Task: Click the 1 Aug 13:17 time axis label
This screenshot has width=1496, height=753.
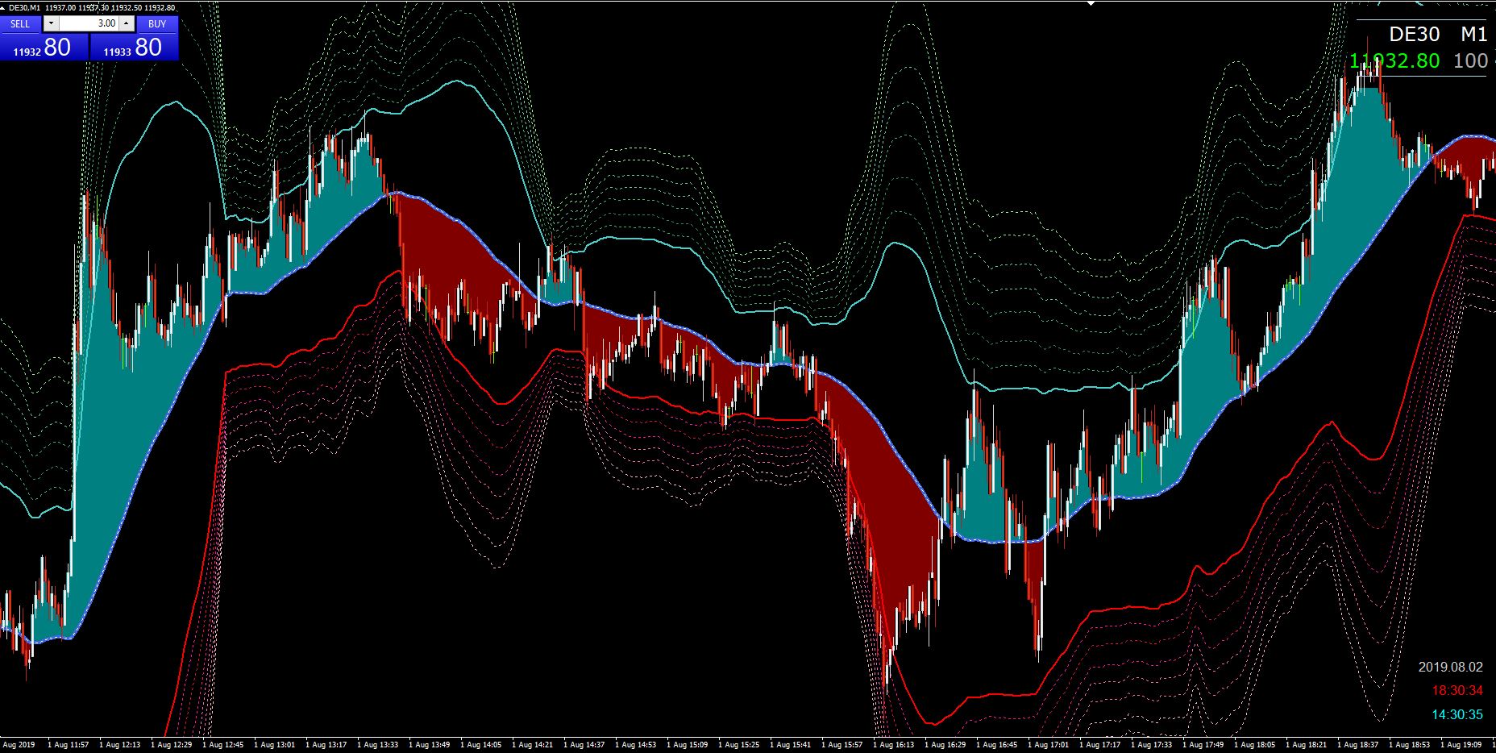Action: pos(326,745)
